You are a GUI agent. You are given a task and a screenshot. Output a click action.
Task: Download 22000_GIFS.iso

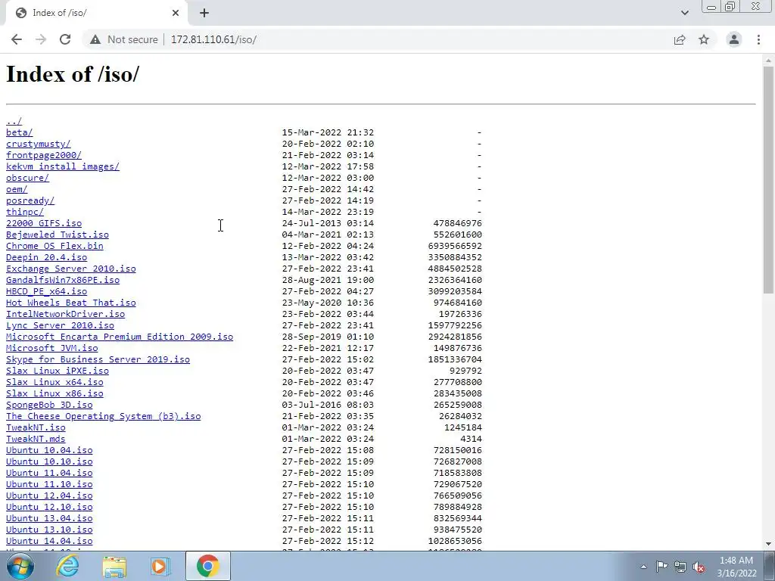click(x=44, y=223)
